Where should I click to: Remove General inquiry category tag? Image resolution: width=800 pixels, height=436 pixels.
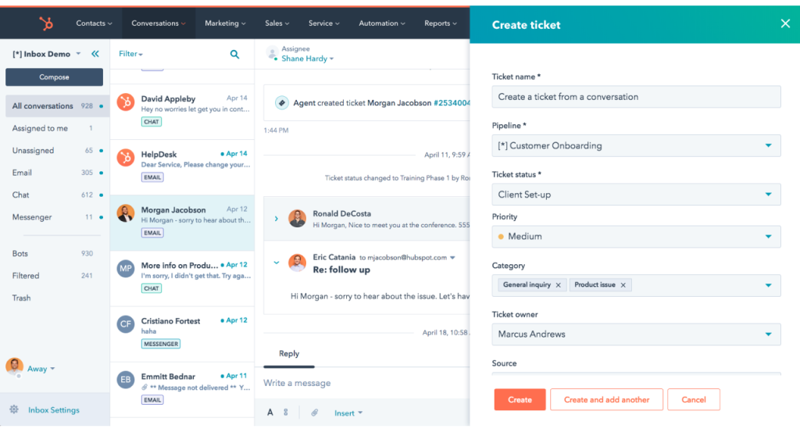[x=558, y=285]
